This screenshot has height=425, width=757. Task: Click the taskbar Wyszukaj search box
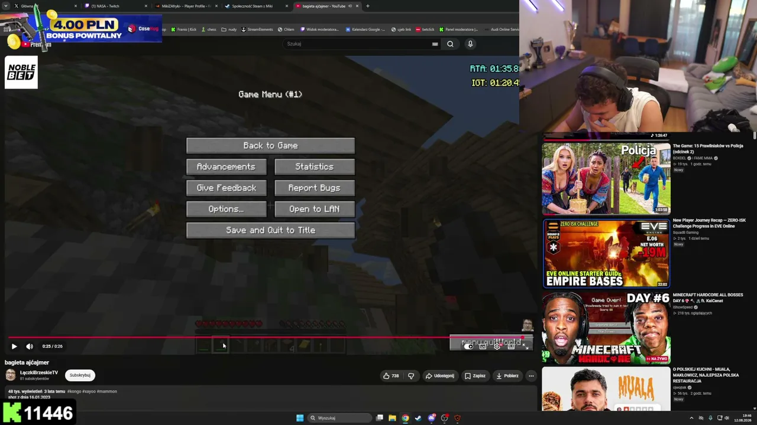[340, 418]
